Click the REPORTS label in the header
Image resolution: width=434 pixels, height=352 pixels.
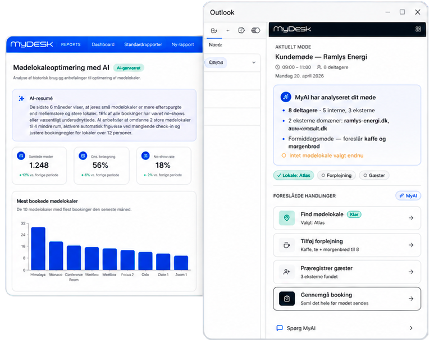[x=71, y=44]
